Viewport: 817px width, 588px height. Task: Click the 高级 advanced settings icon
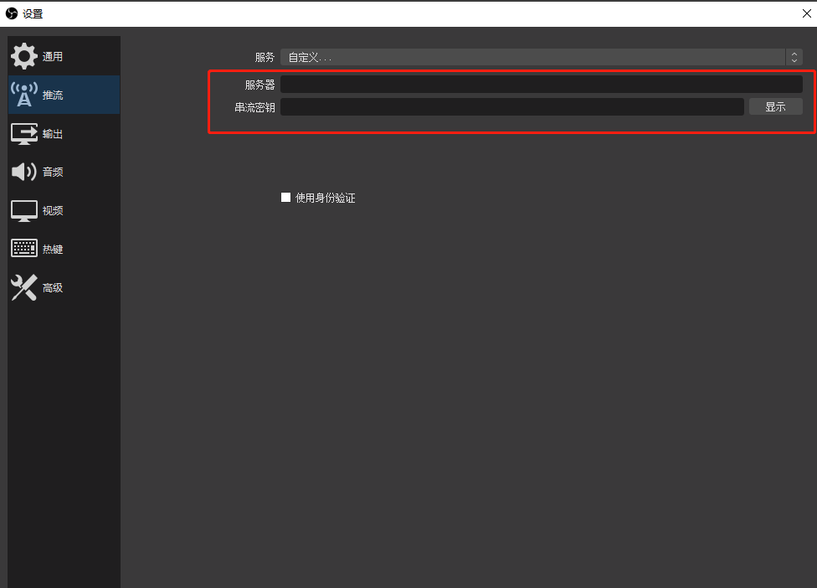(23, 287)
